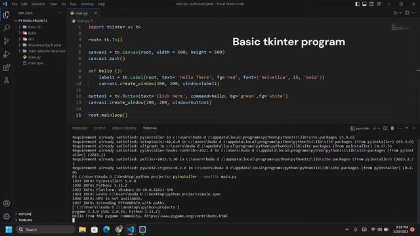Open the View menu
420x236 pixels.
[53, 4]
